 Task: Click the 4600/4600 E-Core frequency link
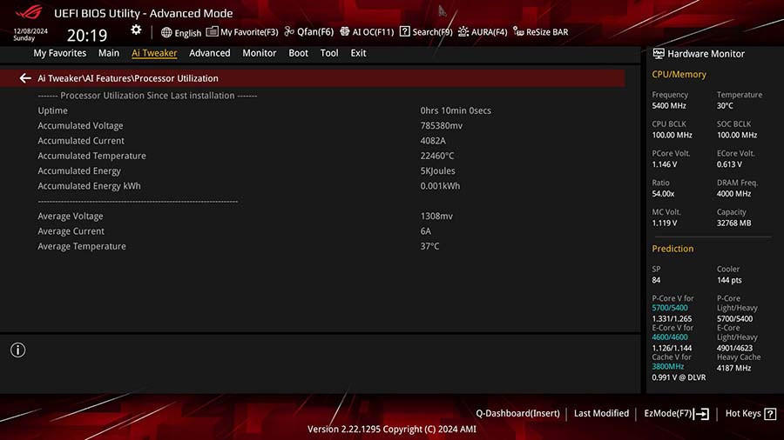tap(670, 337)
